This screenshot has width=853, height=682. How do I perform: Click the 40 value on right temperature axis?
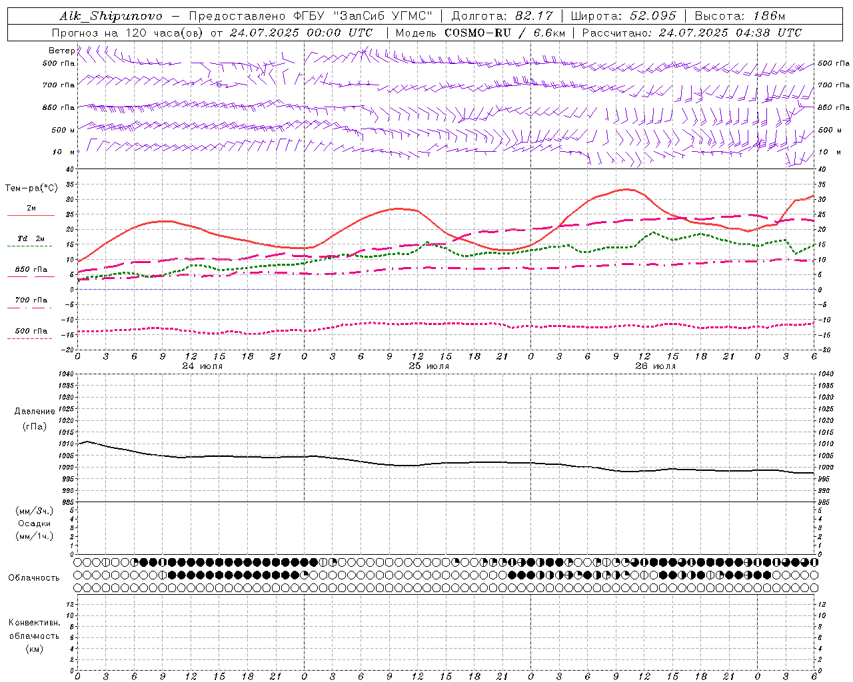pyautogui.click(x=822, y=170)
